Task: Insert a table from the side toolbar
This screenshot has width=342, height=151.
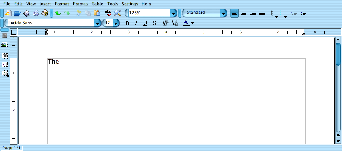Action: [4, 36]
